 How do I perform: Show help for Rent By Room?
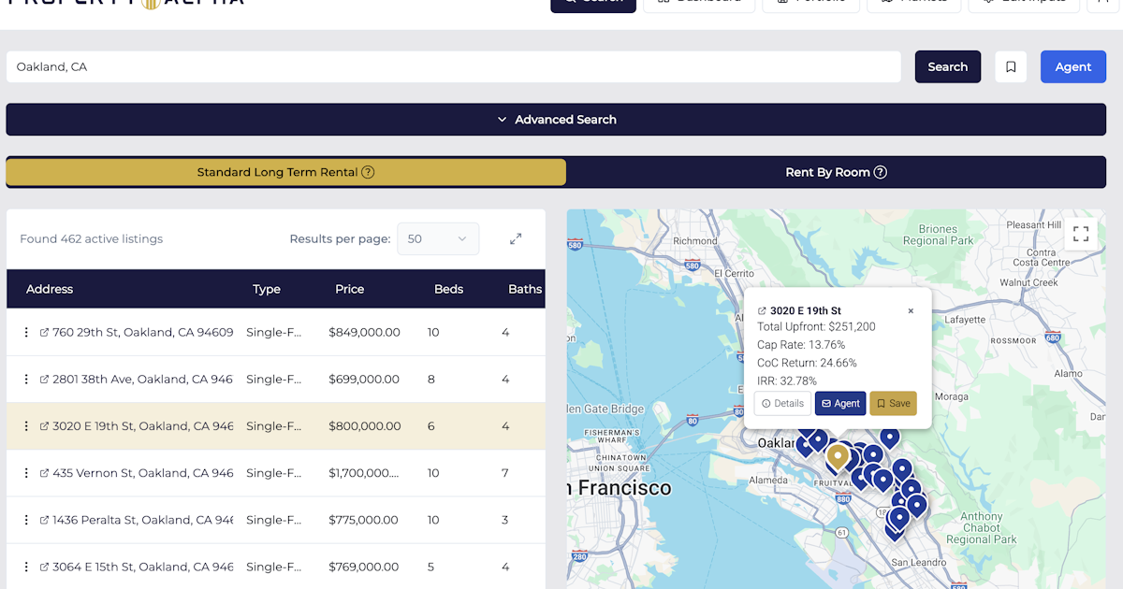tap(880, 172)
